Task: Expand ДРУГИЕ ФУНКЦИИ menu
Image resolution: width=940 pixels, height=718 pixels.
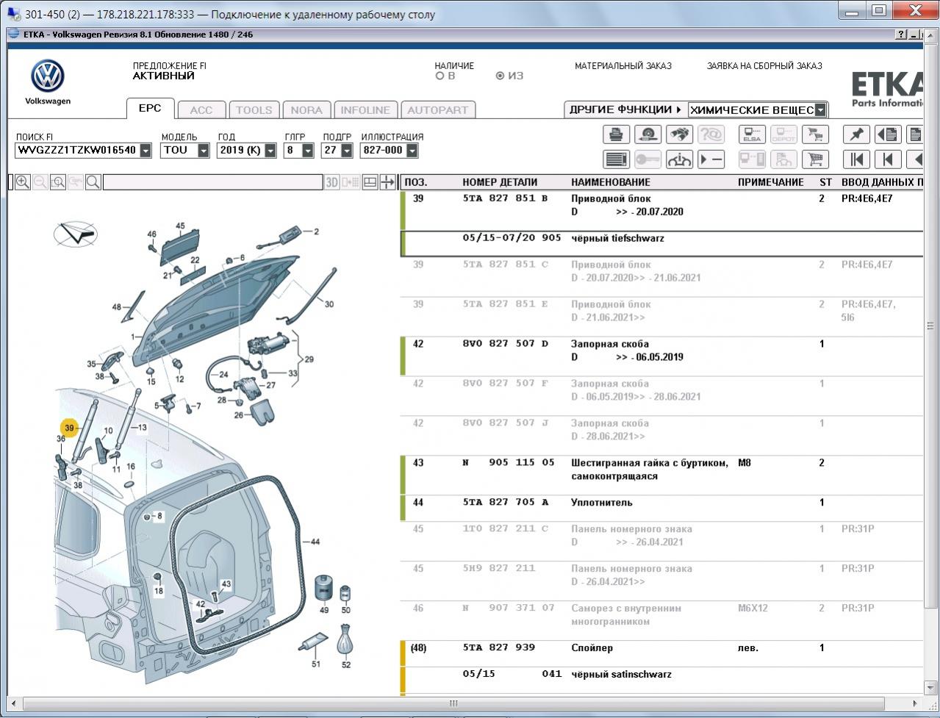Action: click(x=625, y=110)
